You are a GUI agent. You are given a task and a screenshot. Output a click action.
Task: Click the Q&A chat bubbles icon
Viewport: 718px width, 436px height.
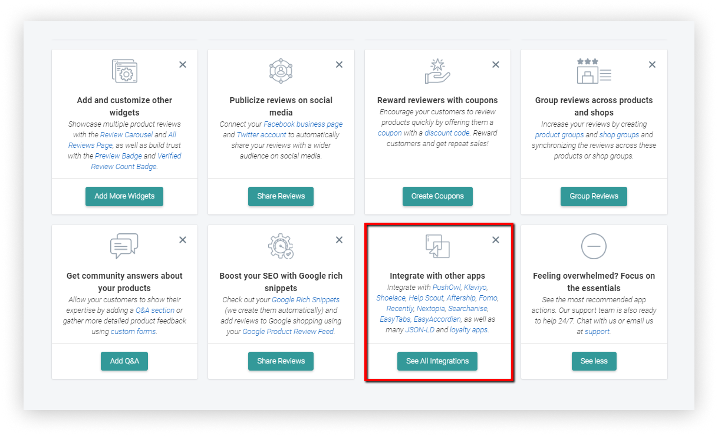124,246
